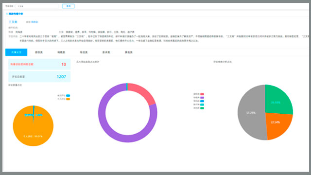
Task: Select the last tab 其他类
Action: coord(129,52)
